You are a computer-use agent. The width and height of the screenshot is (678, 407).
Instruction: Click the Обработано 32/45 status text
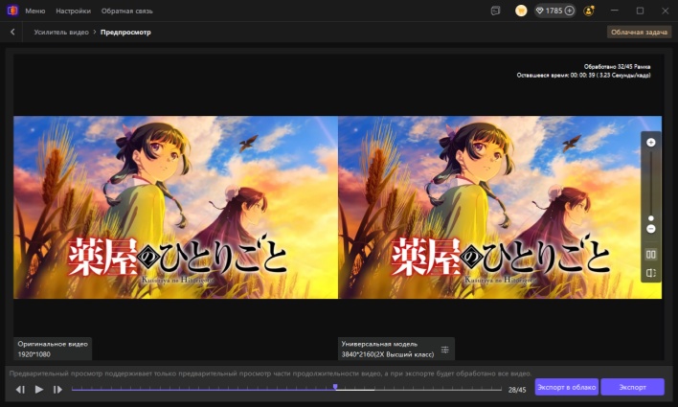(617, 67)
